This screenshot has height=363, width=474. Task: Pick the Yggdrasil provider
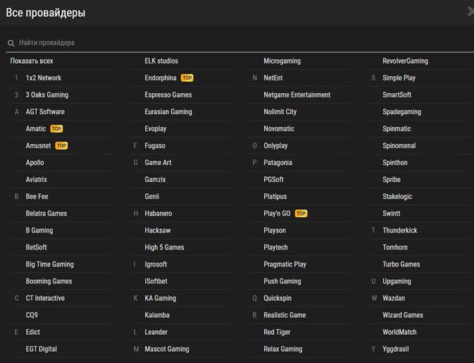(x=395, y=349)
